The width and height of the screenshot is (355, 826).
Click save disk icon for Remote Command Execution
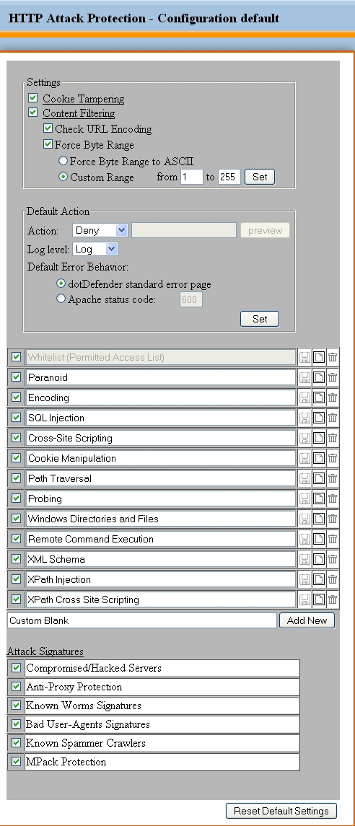(304, 539)
